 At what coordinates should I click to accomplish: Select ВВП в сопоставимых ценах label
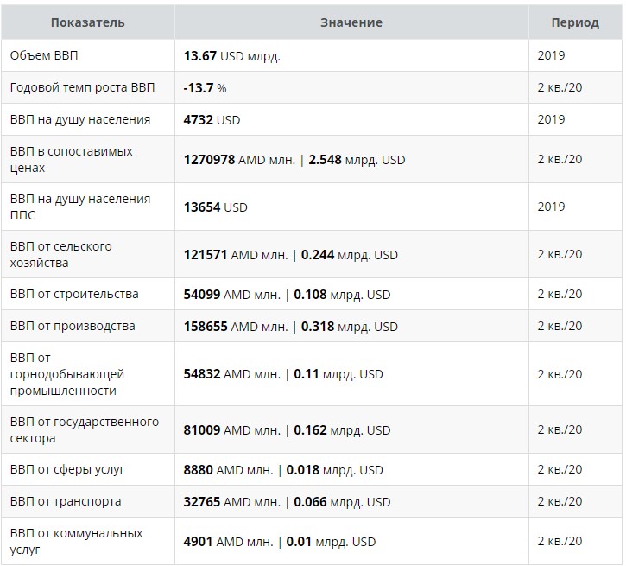tap(71, 159)
